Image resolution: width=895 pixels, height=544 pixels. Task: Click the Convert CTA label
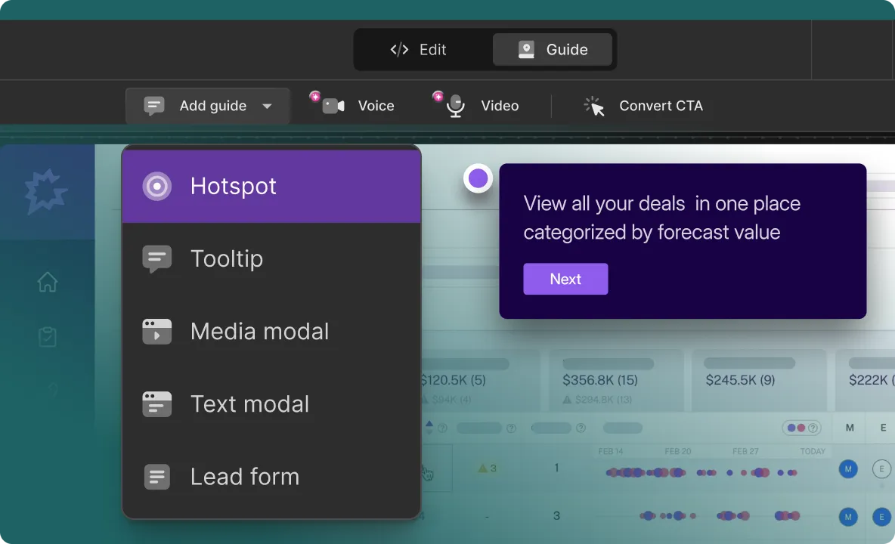point(661,106)
